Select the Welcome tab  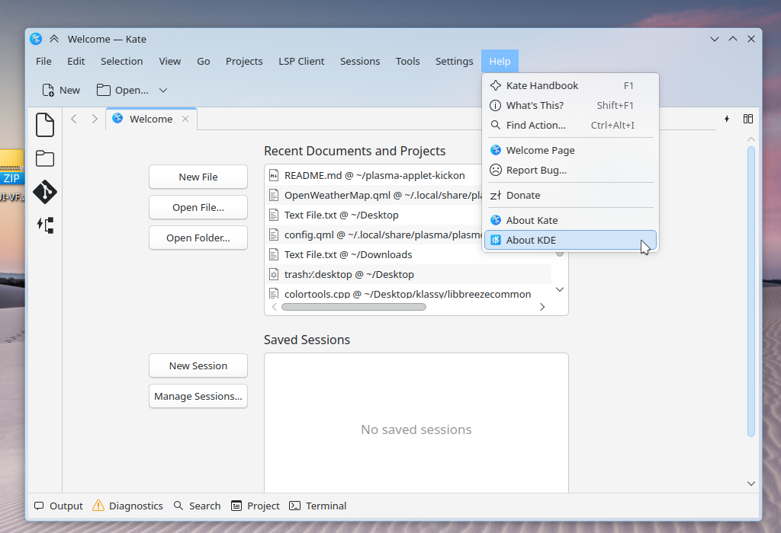coord(151,119)
